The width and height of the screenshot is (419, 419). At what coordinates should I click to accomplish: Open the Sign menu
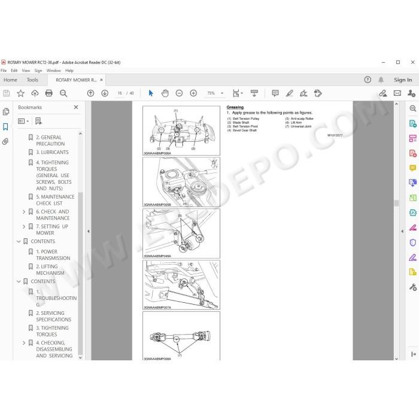(38, 71)
